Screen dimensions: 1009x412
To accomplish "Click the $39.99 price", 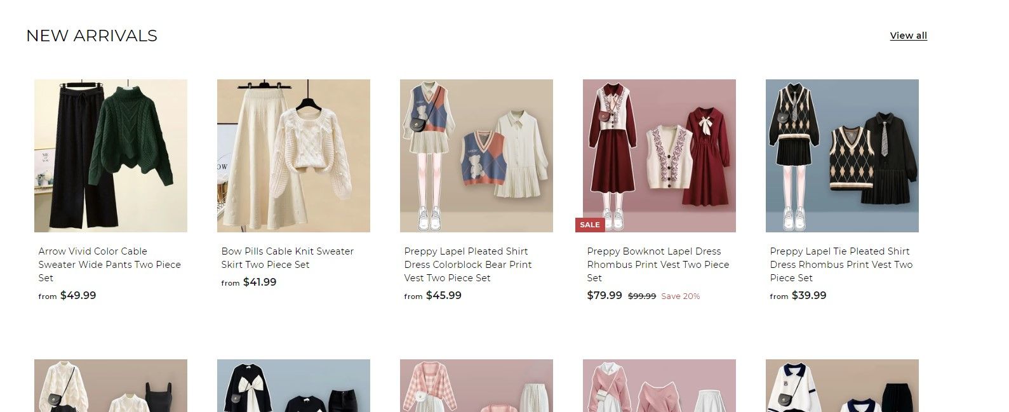I will click(809, 295).
